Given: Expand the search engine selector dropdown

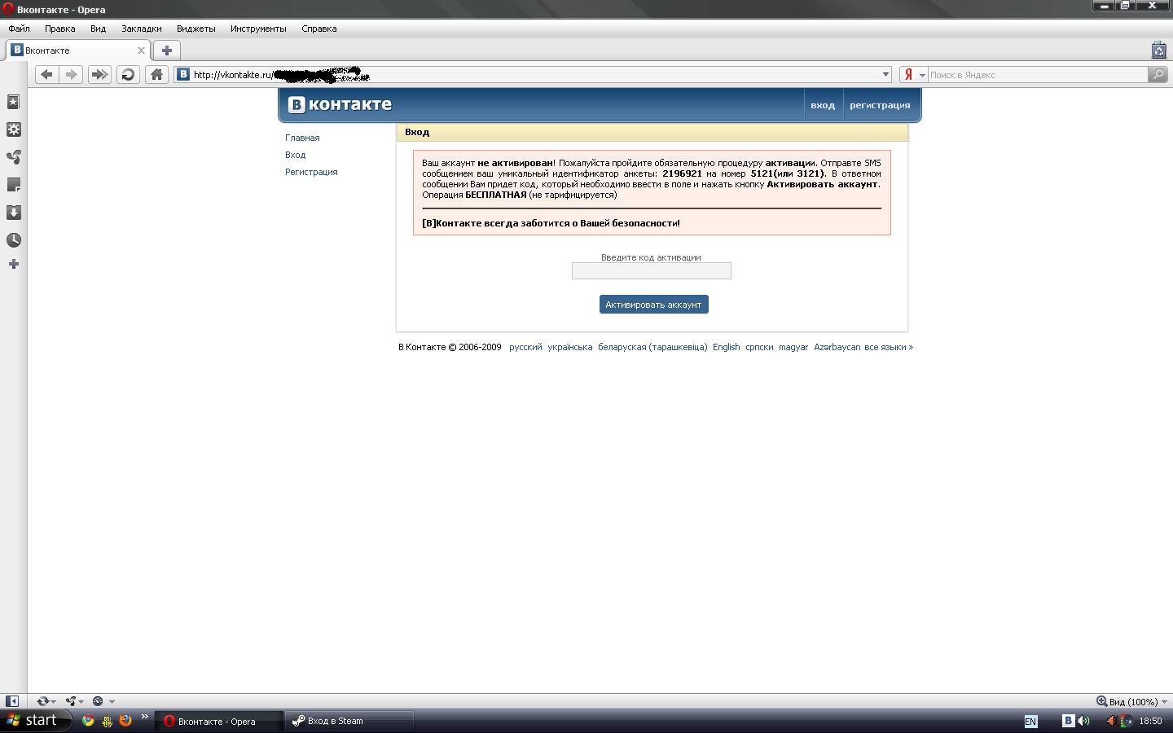Looking at the screenshot, I should coord(922,75).
